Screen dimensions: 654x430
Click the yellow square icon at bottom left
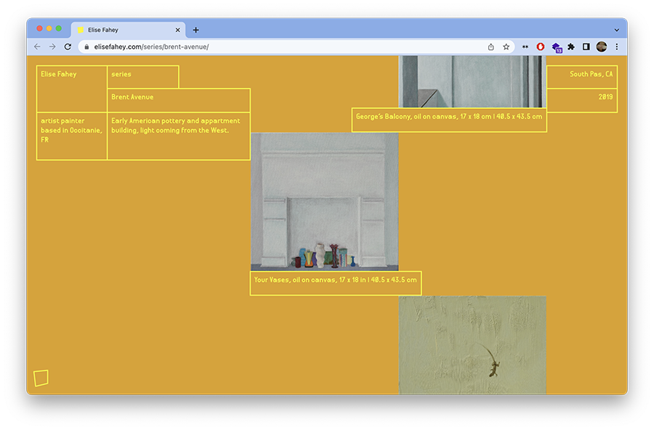(x=41, y=378)
